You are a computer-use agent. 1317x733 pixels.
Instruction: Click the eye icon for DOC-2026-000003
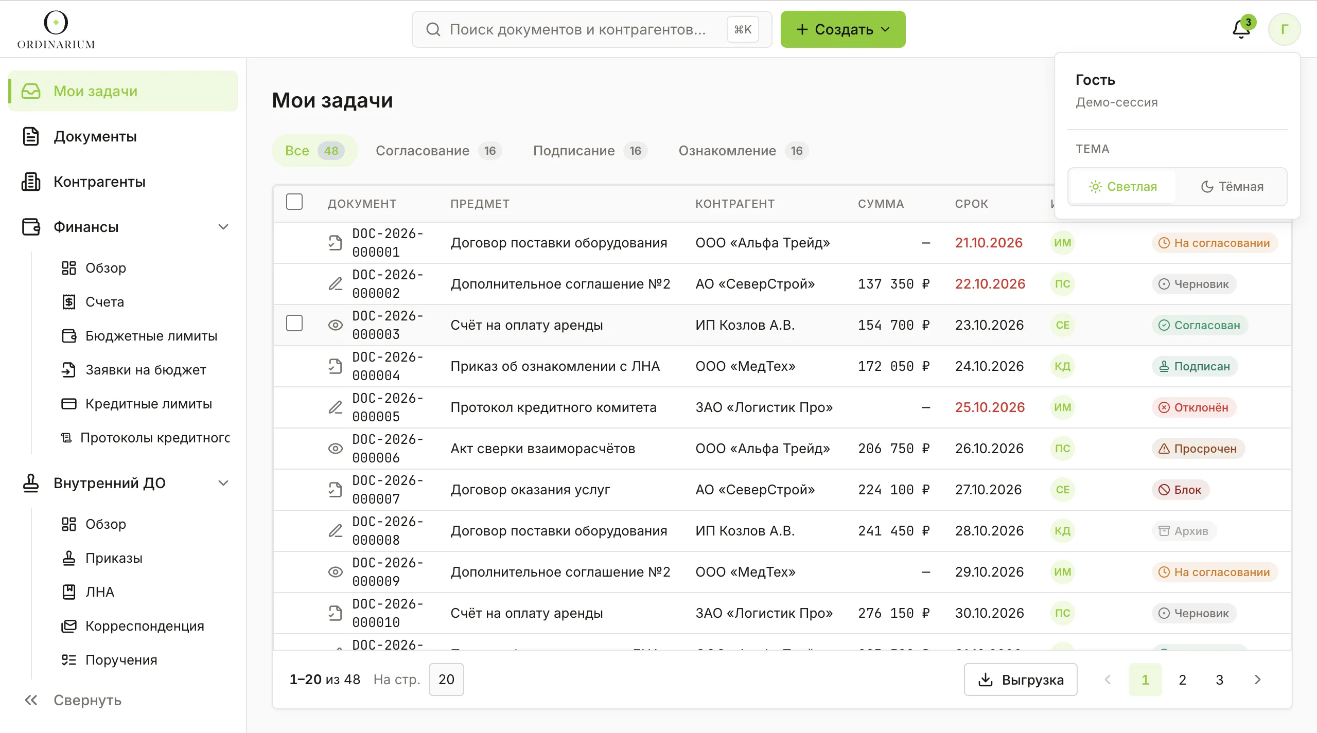335,325
